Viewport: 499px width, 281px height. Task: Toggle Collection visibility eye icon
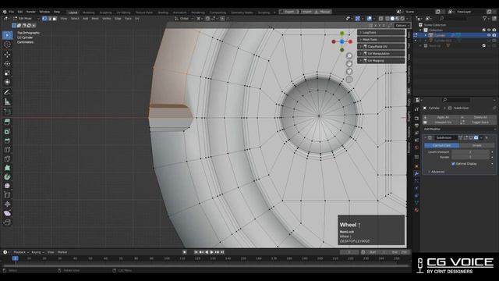click(489, 30)
